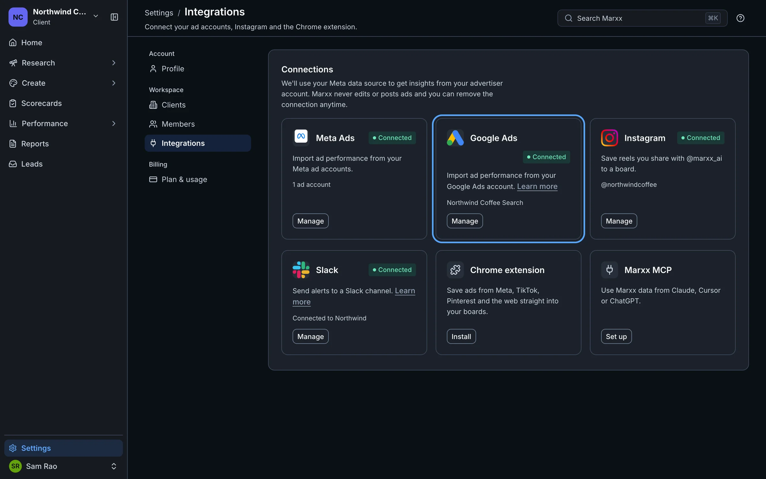Screen dimensions: 766x479
Task: Click the Google Ads logo icon
Action: [x=455, y=138]
